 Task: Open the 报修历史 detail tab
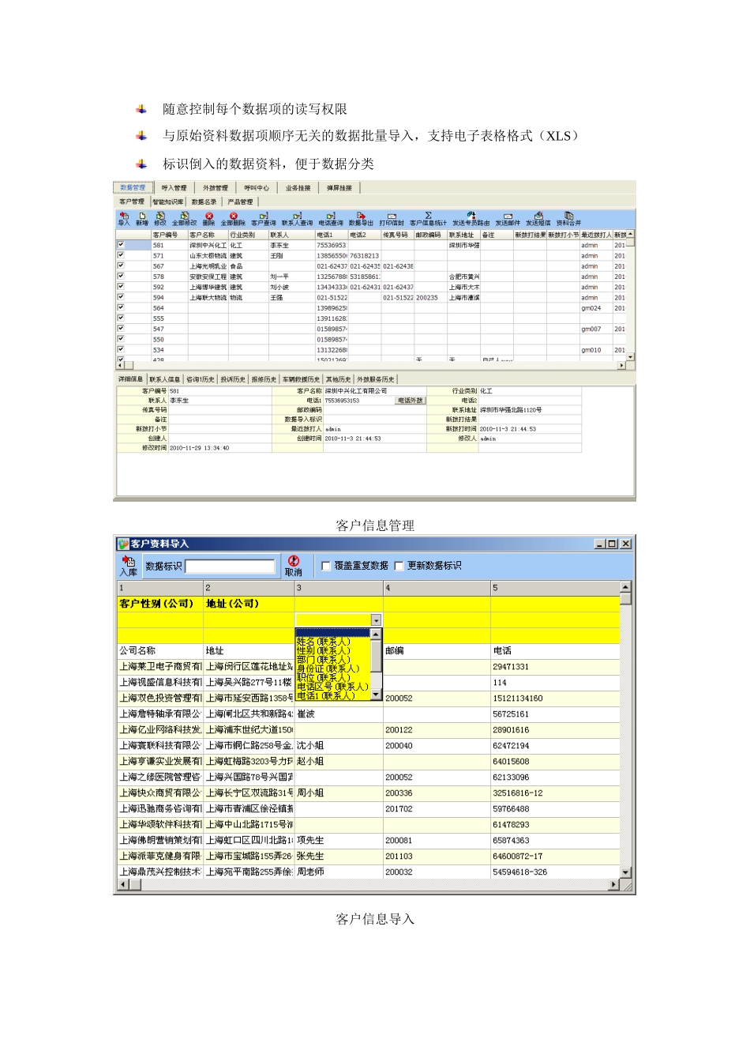click(x=264, y=379)
